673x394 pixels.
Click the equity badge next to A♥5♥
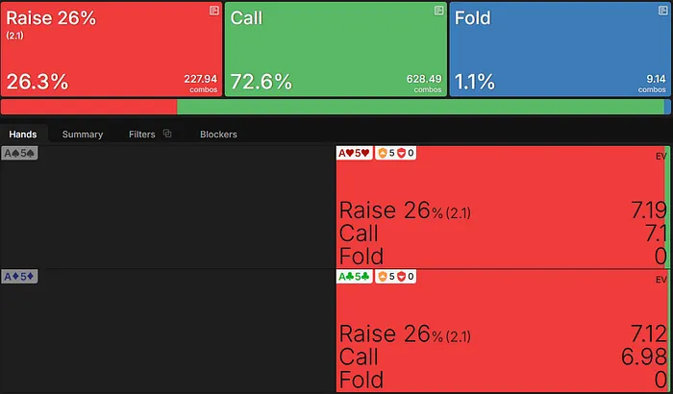click(395, 154)
